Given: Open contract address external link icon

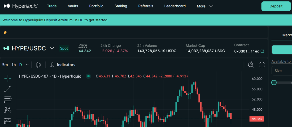Looking at the screenshot, I should click(x=262, y=51).
